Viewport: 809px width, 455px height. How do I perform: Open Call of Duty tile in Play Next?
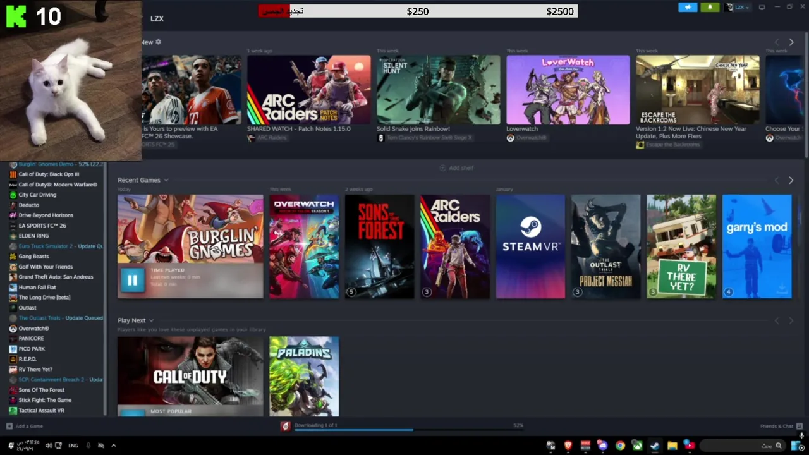click(190, 376)
